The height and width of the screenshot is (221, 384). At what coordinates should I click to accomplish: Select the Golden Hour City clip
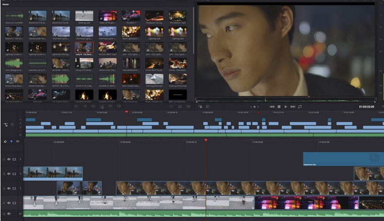[x=107, y=63]
